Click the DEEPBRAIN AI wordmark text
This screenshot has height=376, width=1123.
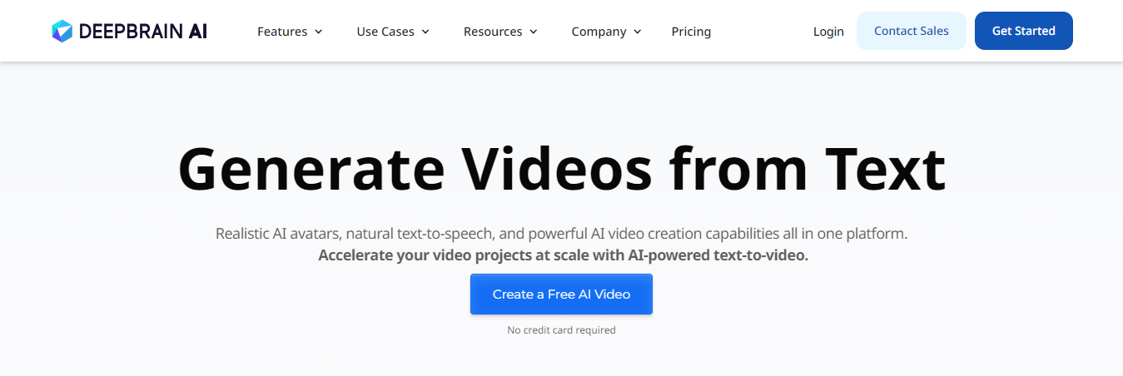(x=142, y=32)
